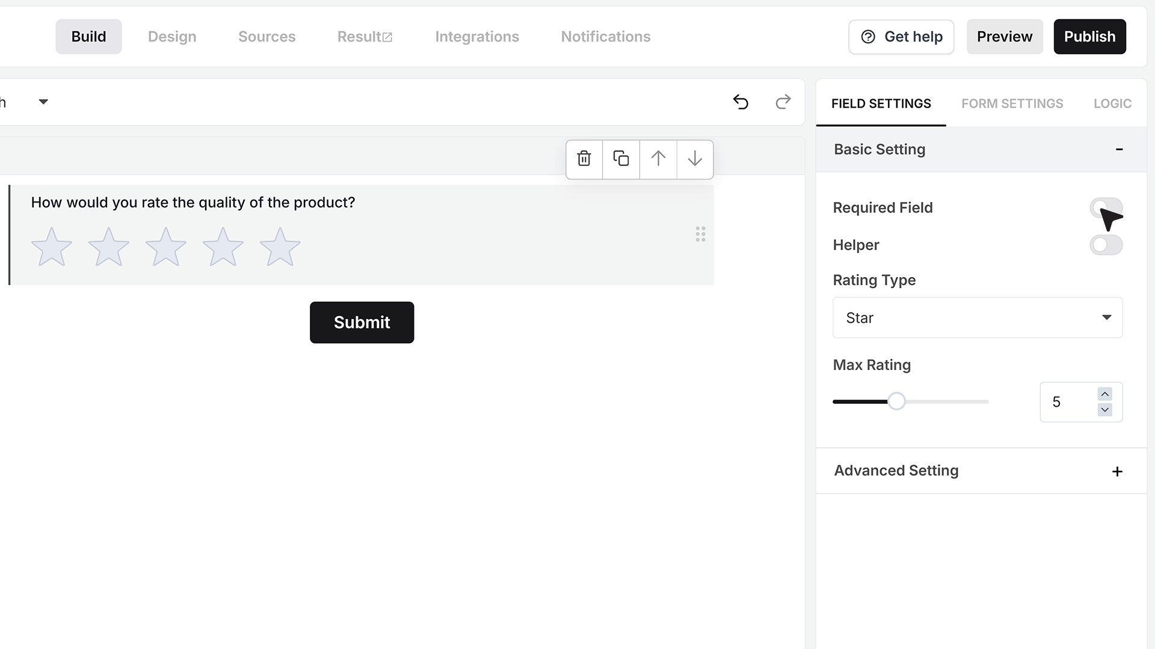
Task: Duplicate the rating field with the copy icon
Action: click(x=621, y=159)
